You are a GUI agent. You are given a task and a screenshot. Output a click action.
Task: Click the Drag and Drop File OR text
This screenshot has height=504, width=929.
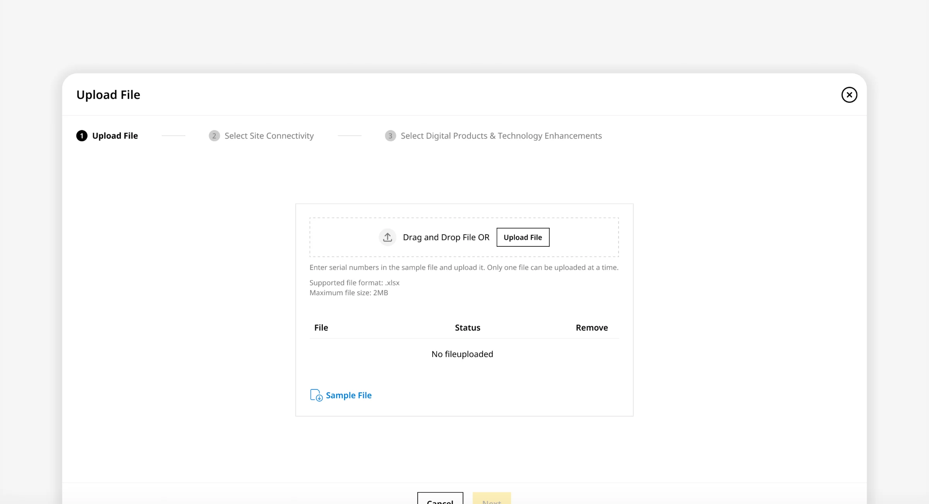point(446,237)
